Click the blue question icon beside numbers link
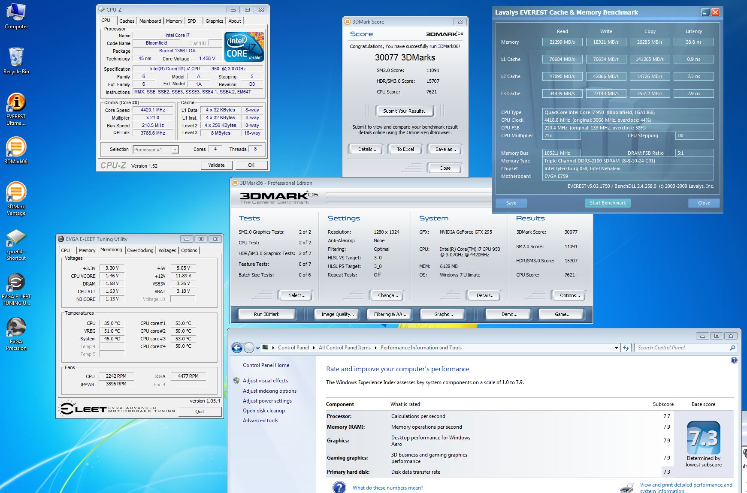Image resolution: width=747 pixels, height=493 pixels. tap(339, 487)
